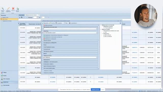Open Общее in the bottom-left navigation
Screen dimensions: 163x92
pos(9,72)
